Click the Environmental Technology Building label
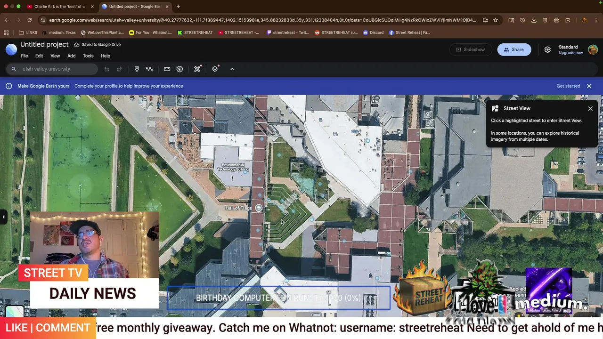Image resolution: width=603 pixels, height=339 pixels. (x=233, y=167)
